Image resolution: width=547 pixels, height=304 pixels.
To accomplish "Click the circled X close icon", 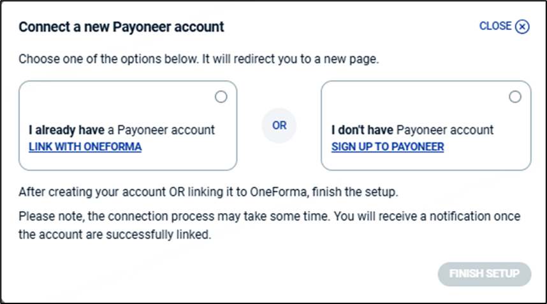I will [x=523, y=27].
